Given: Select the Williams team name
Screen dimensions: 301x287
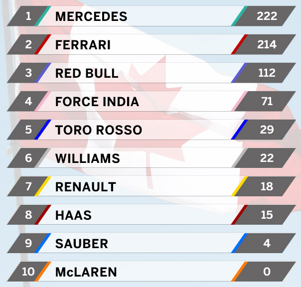Looking at the screenshot, I should click(88, 158).
